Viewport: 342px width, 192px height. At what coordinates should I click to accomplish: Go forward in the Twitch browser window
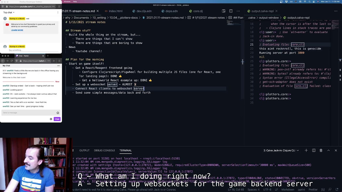tap(7, 61)
